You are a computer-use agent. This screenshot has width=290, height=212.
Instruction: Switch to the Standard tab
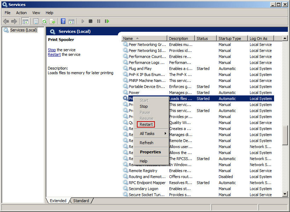pyautogui.click(x=81, y=201)
